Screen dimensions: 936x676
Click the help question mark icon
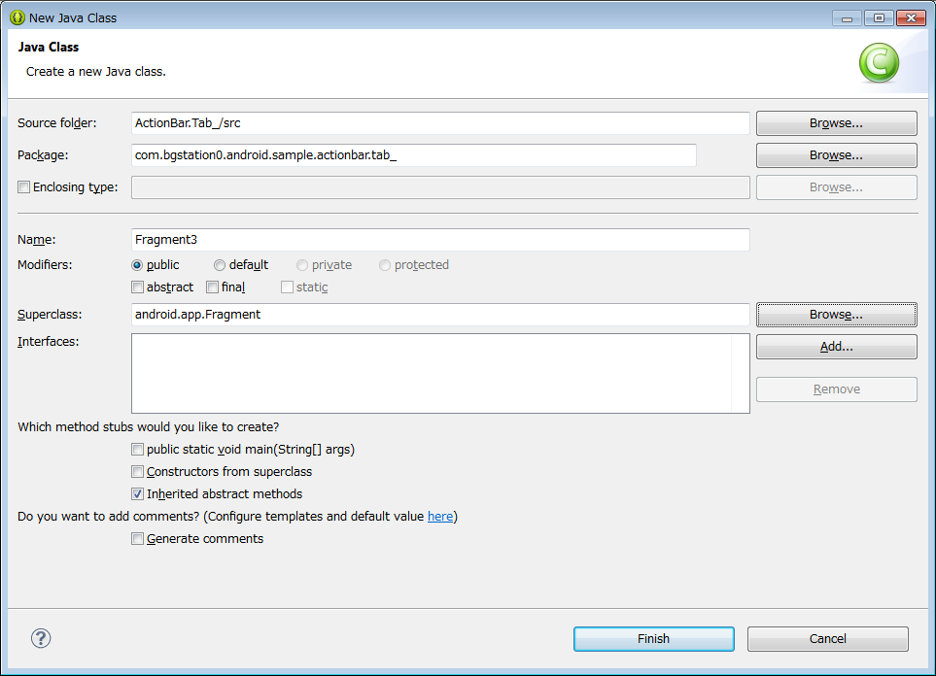pyautogui.click(x=41, y=638)
